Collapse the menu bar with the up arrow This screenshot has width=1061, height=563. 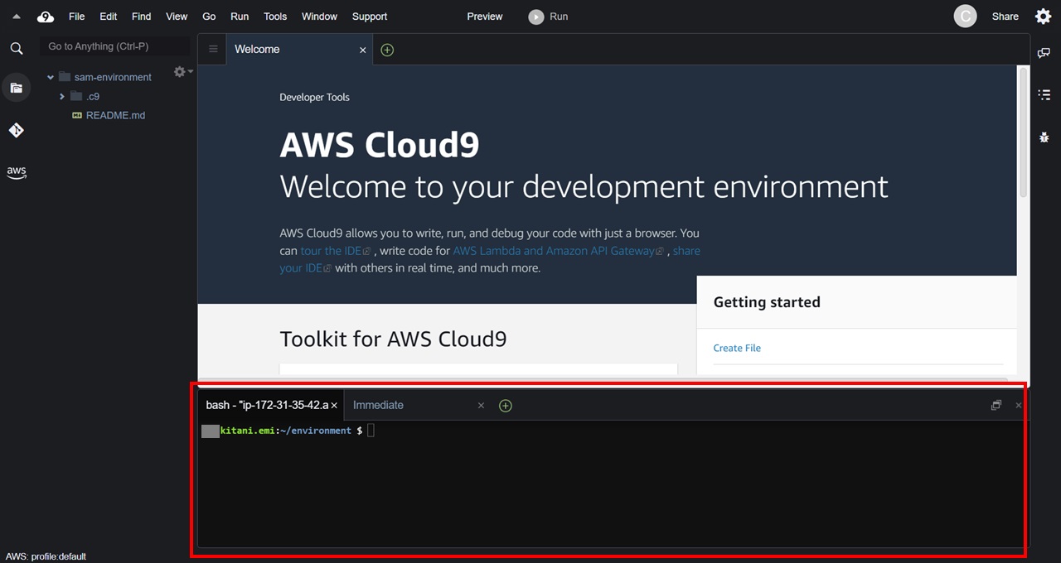16,17
